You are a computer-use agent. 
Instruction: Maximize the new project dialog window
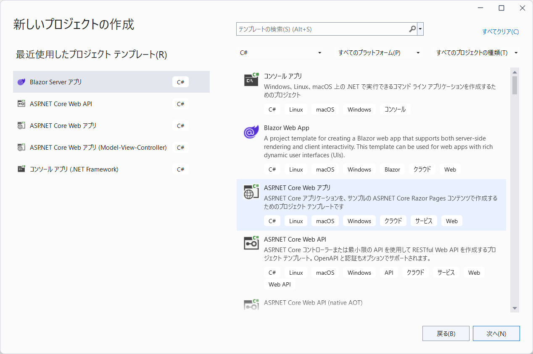coord(501,8)
